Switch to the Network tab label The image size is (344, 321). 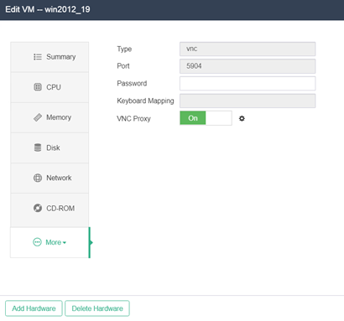click(x=59, y=178)
